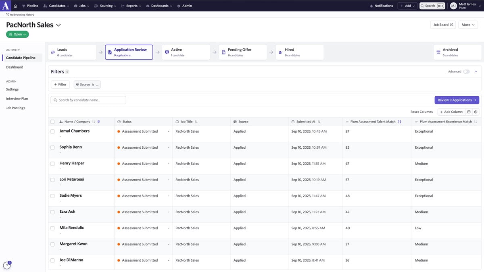Click the Job Board button
Screen dimensions: 484x272
443,25
